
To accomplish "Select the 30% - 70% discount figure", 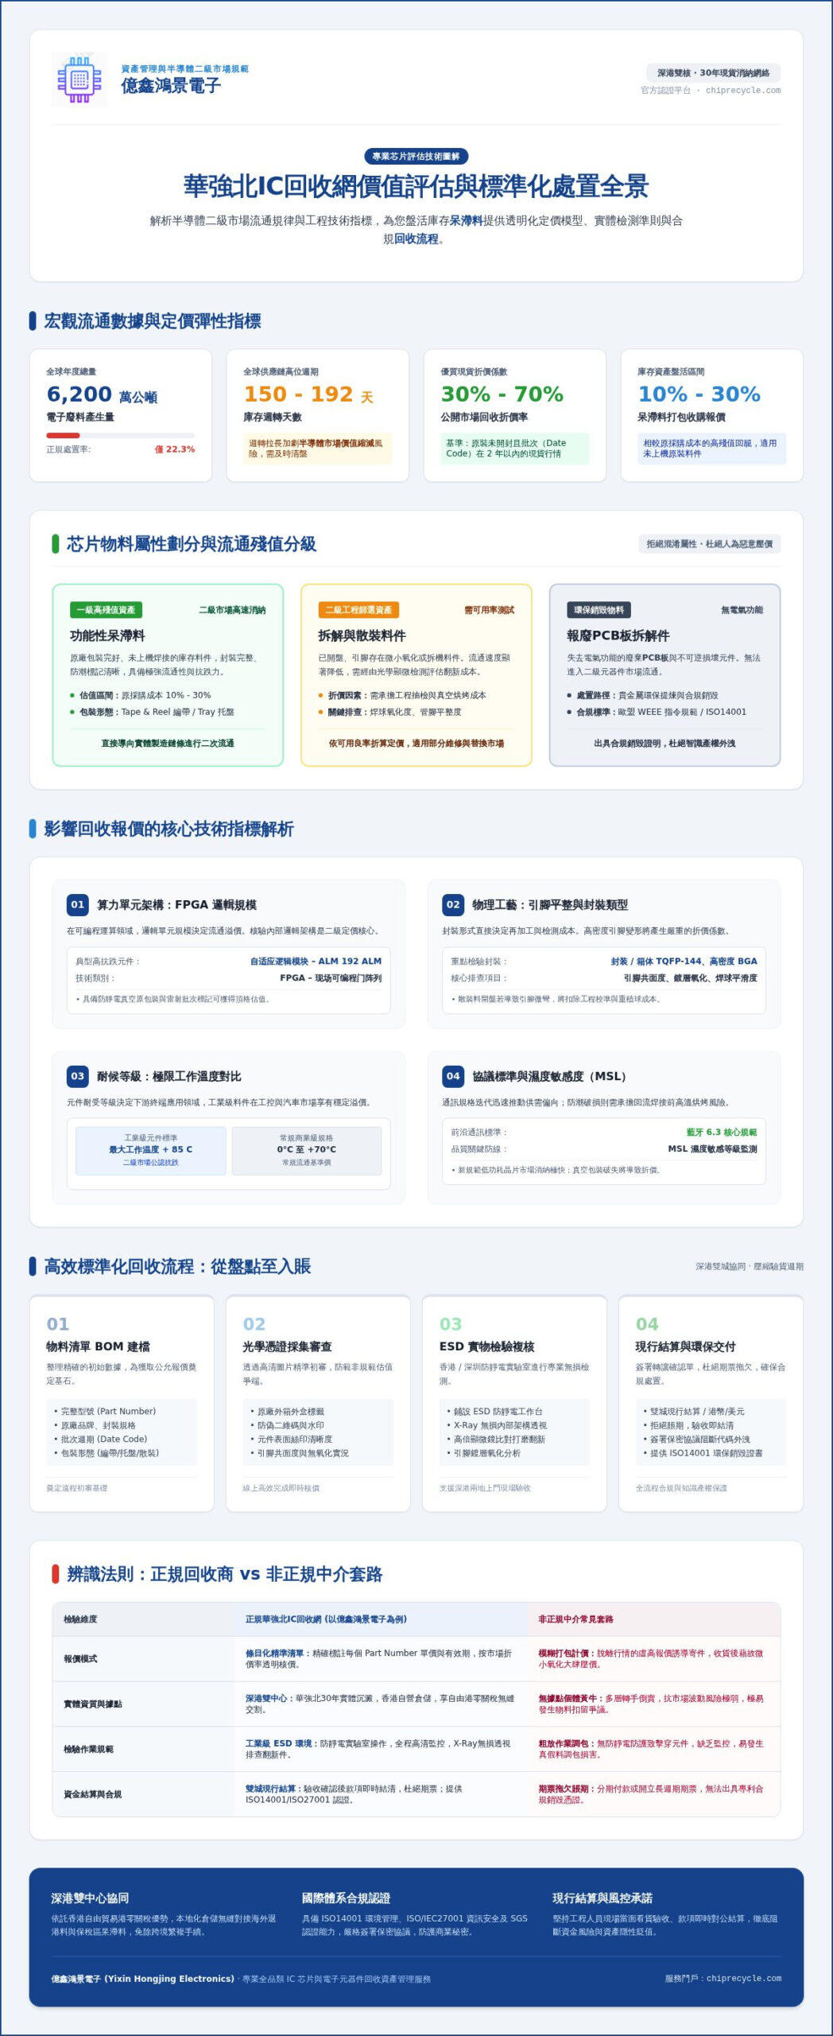I will pyautogui.click(x=502, y=394).
